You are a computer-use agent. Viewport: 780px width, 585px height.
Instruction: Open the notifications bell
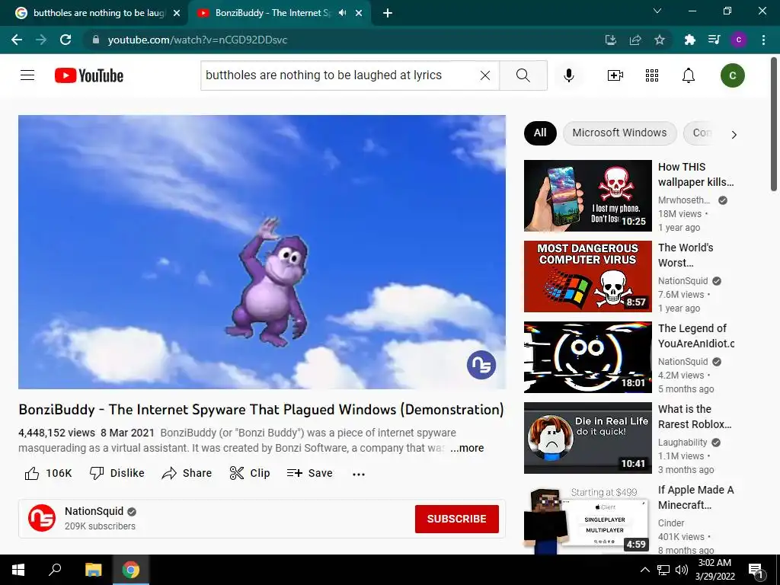point(689,75)
